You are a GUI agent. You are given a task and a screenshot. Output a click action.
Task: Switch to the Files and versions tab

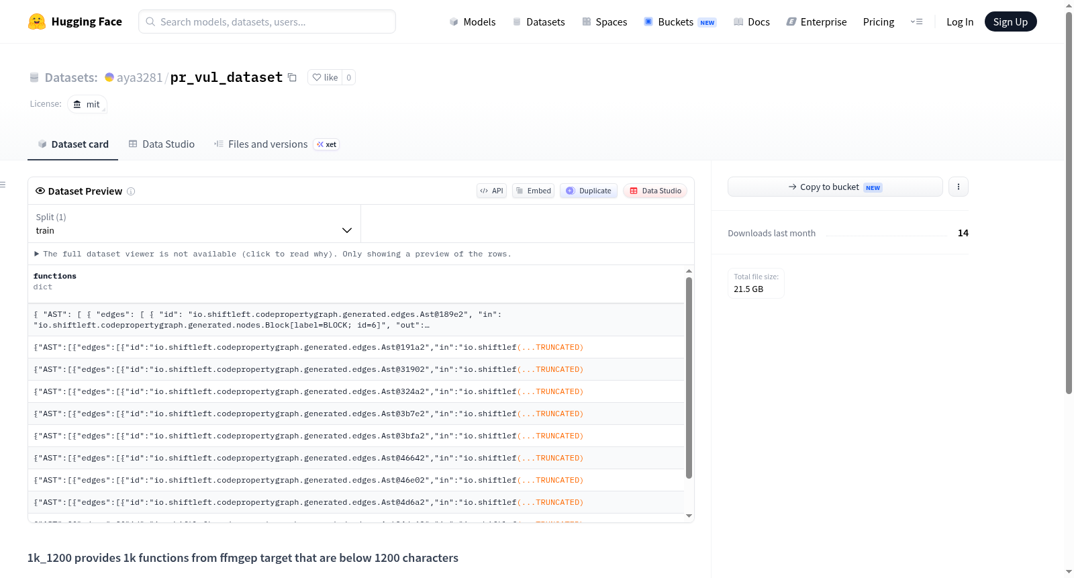[277, 144]
